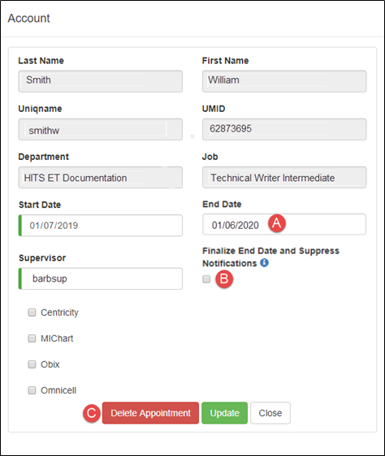Click the green Update button

click(x=224, y=413)
